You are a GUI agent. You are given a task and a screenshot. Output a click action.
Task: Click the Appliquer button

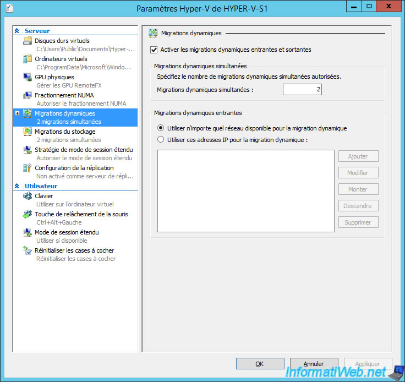click(x=368, y=364)
